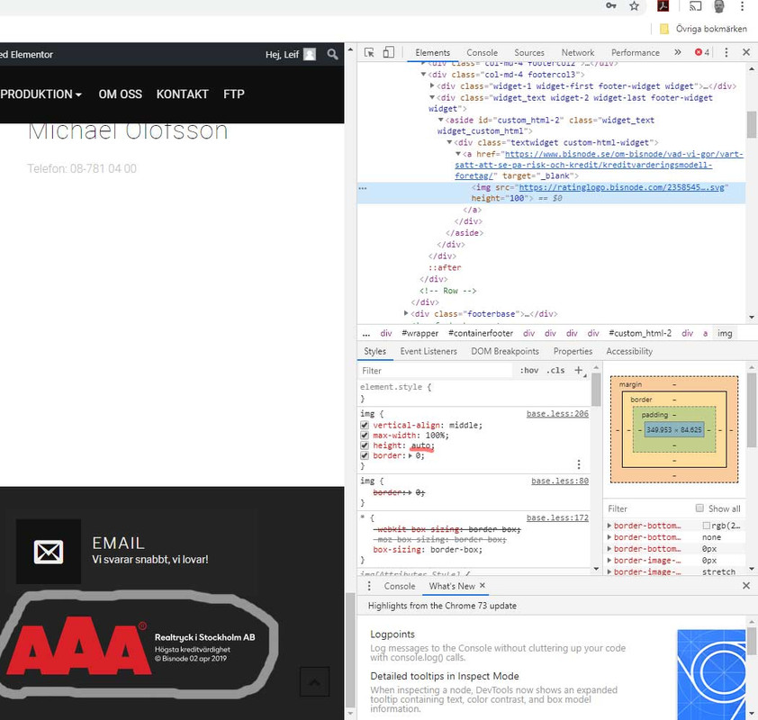
Task: Follow the ratinglogo.bisnode.com svg link
Action: coord(622,187)
